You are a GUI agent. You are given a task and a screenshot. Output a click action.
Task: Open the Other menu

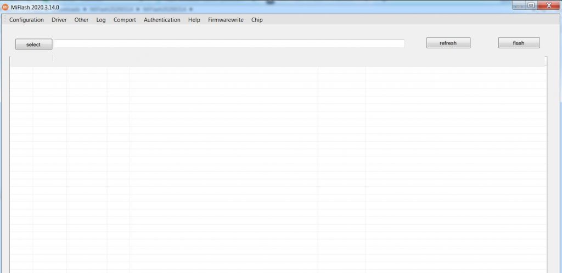(81, 20)
